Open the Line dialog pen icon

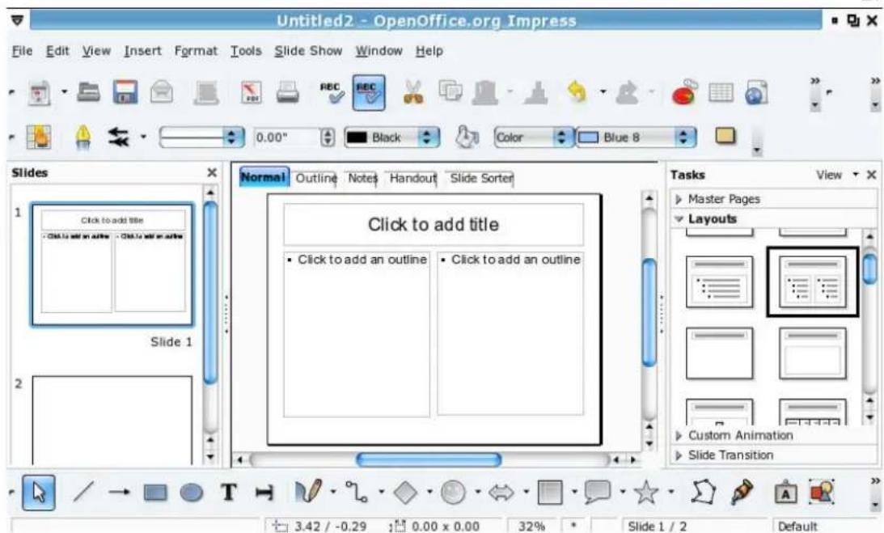point(82,137)
